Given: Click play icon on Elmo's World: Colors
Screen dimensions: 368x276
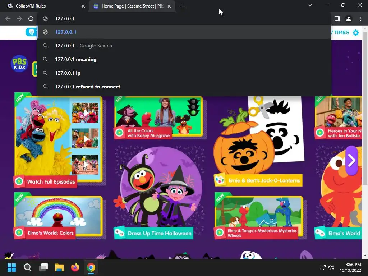Looking at the screenshot, I should point(19,233).
